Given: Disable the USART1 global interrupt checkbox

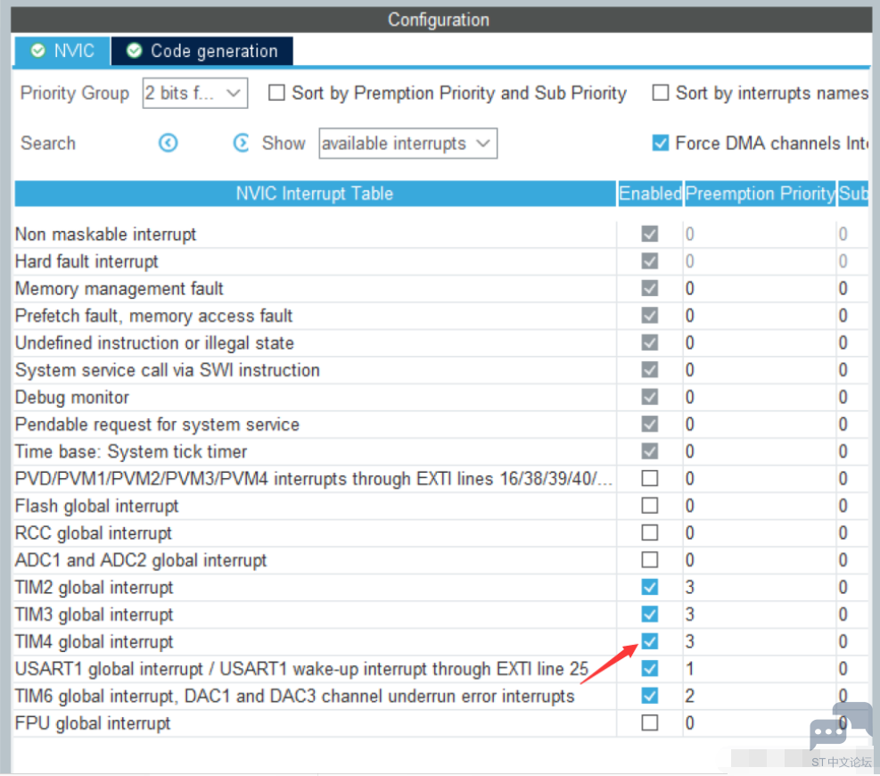Looking at the screenshot, I should (x=650, y=668).
